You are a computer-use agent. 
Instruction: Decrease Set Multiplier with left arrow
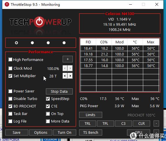tap(65, 76)
